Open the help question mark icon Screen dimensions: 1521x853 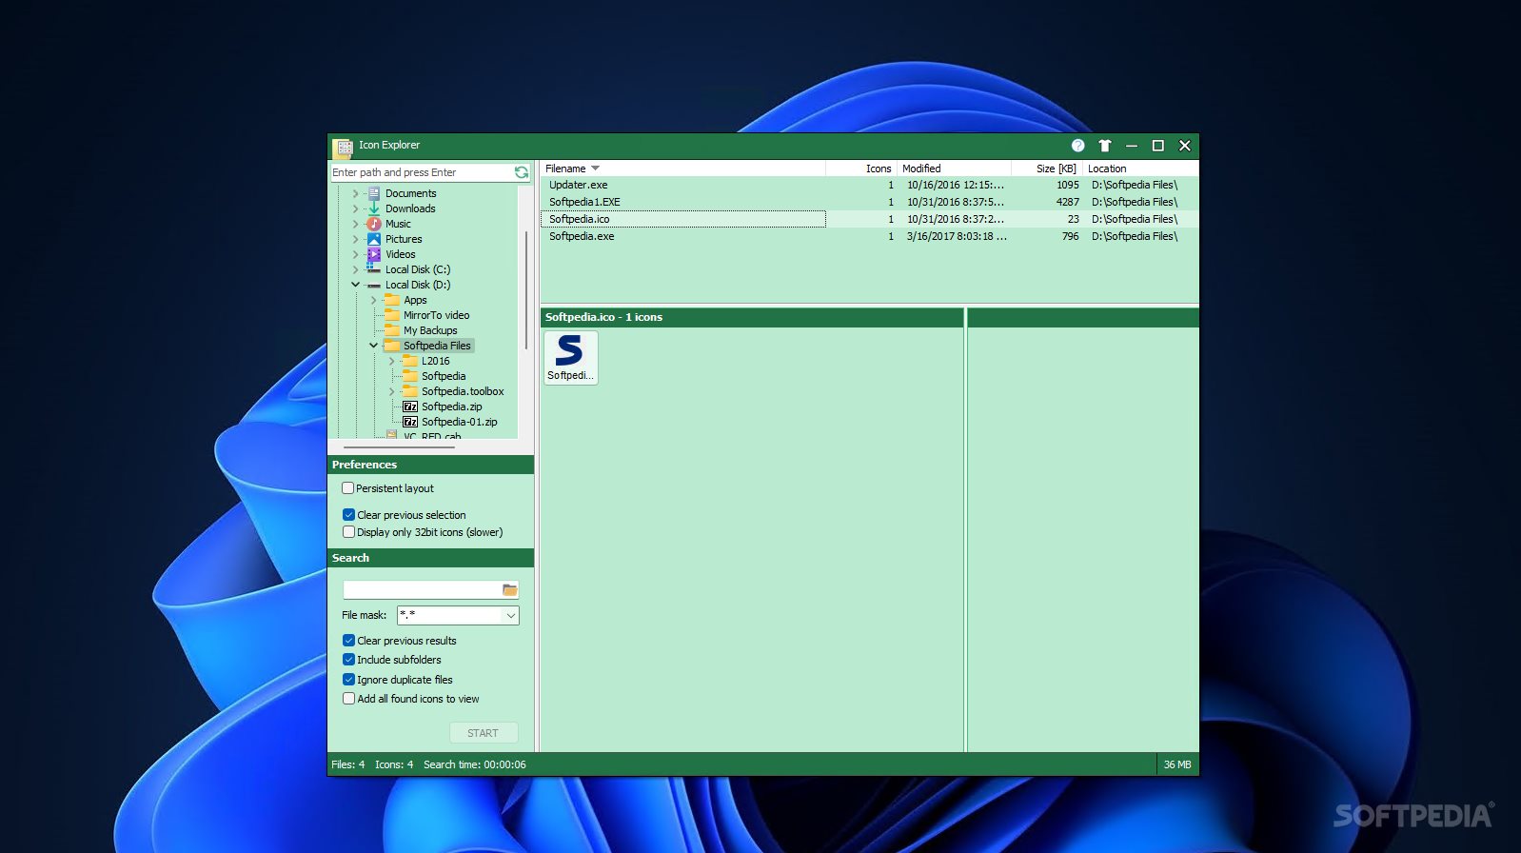(x=1077, y=146)
